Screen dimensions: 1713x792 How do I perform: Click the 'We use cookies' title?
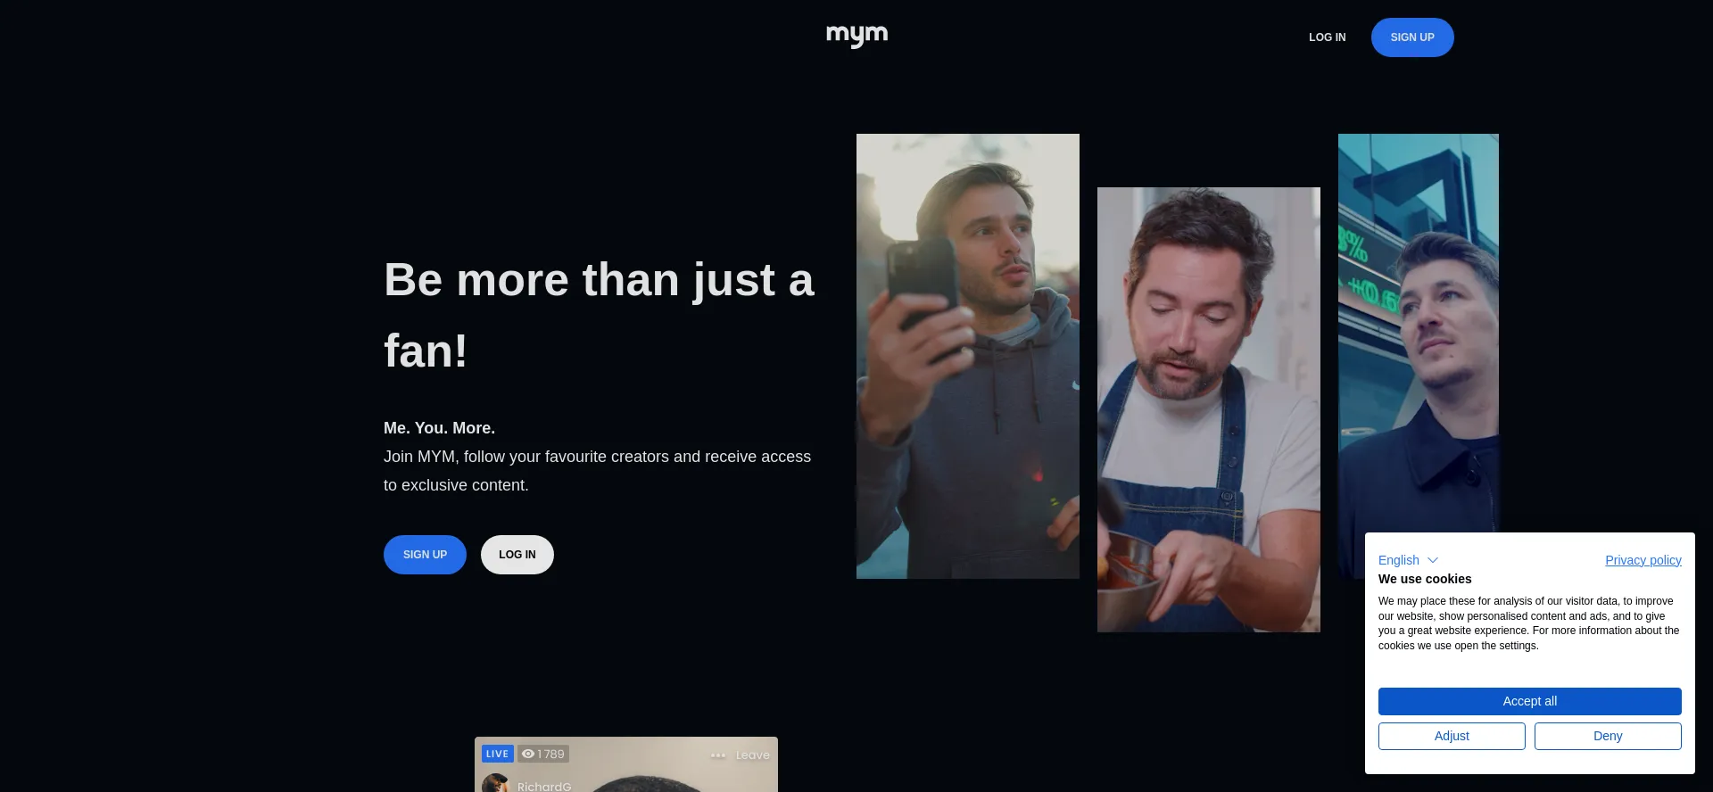coord(1425,579)
